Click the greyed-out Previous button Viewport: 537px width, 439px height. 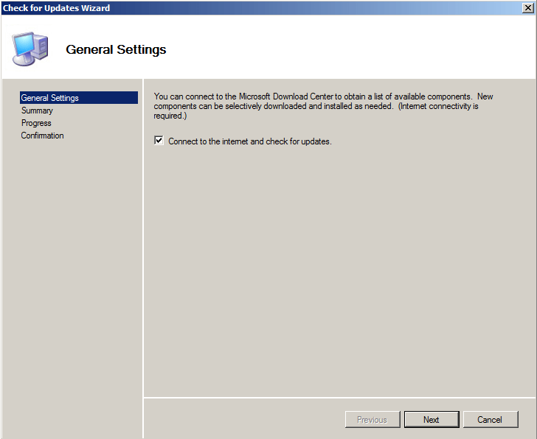[372, 420]
